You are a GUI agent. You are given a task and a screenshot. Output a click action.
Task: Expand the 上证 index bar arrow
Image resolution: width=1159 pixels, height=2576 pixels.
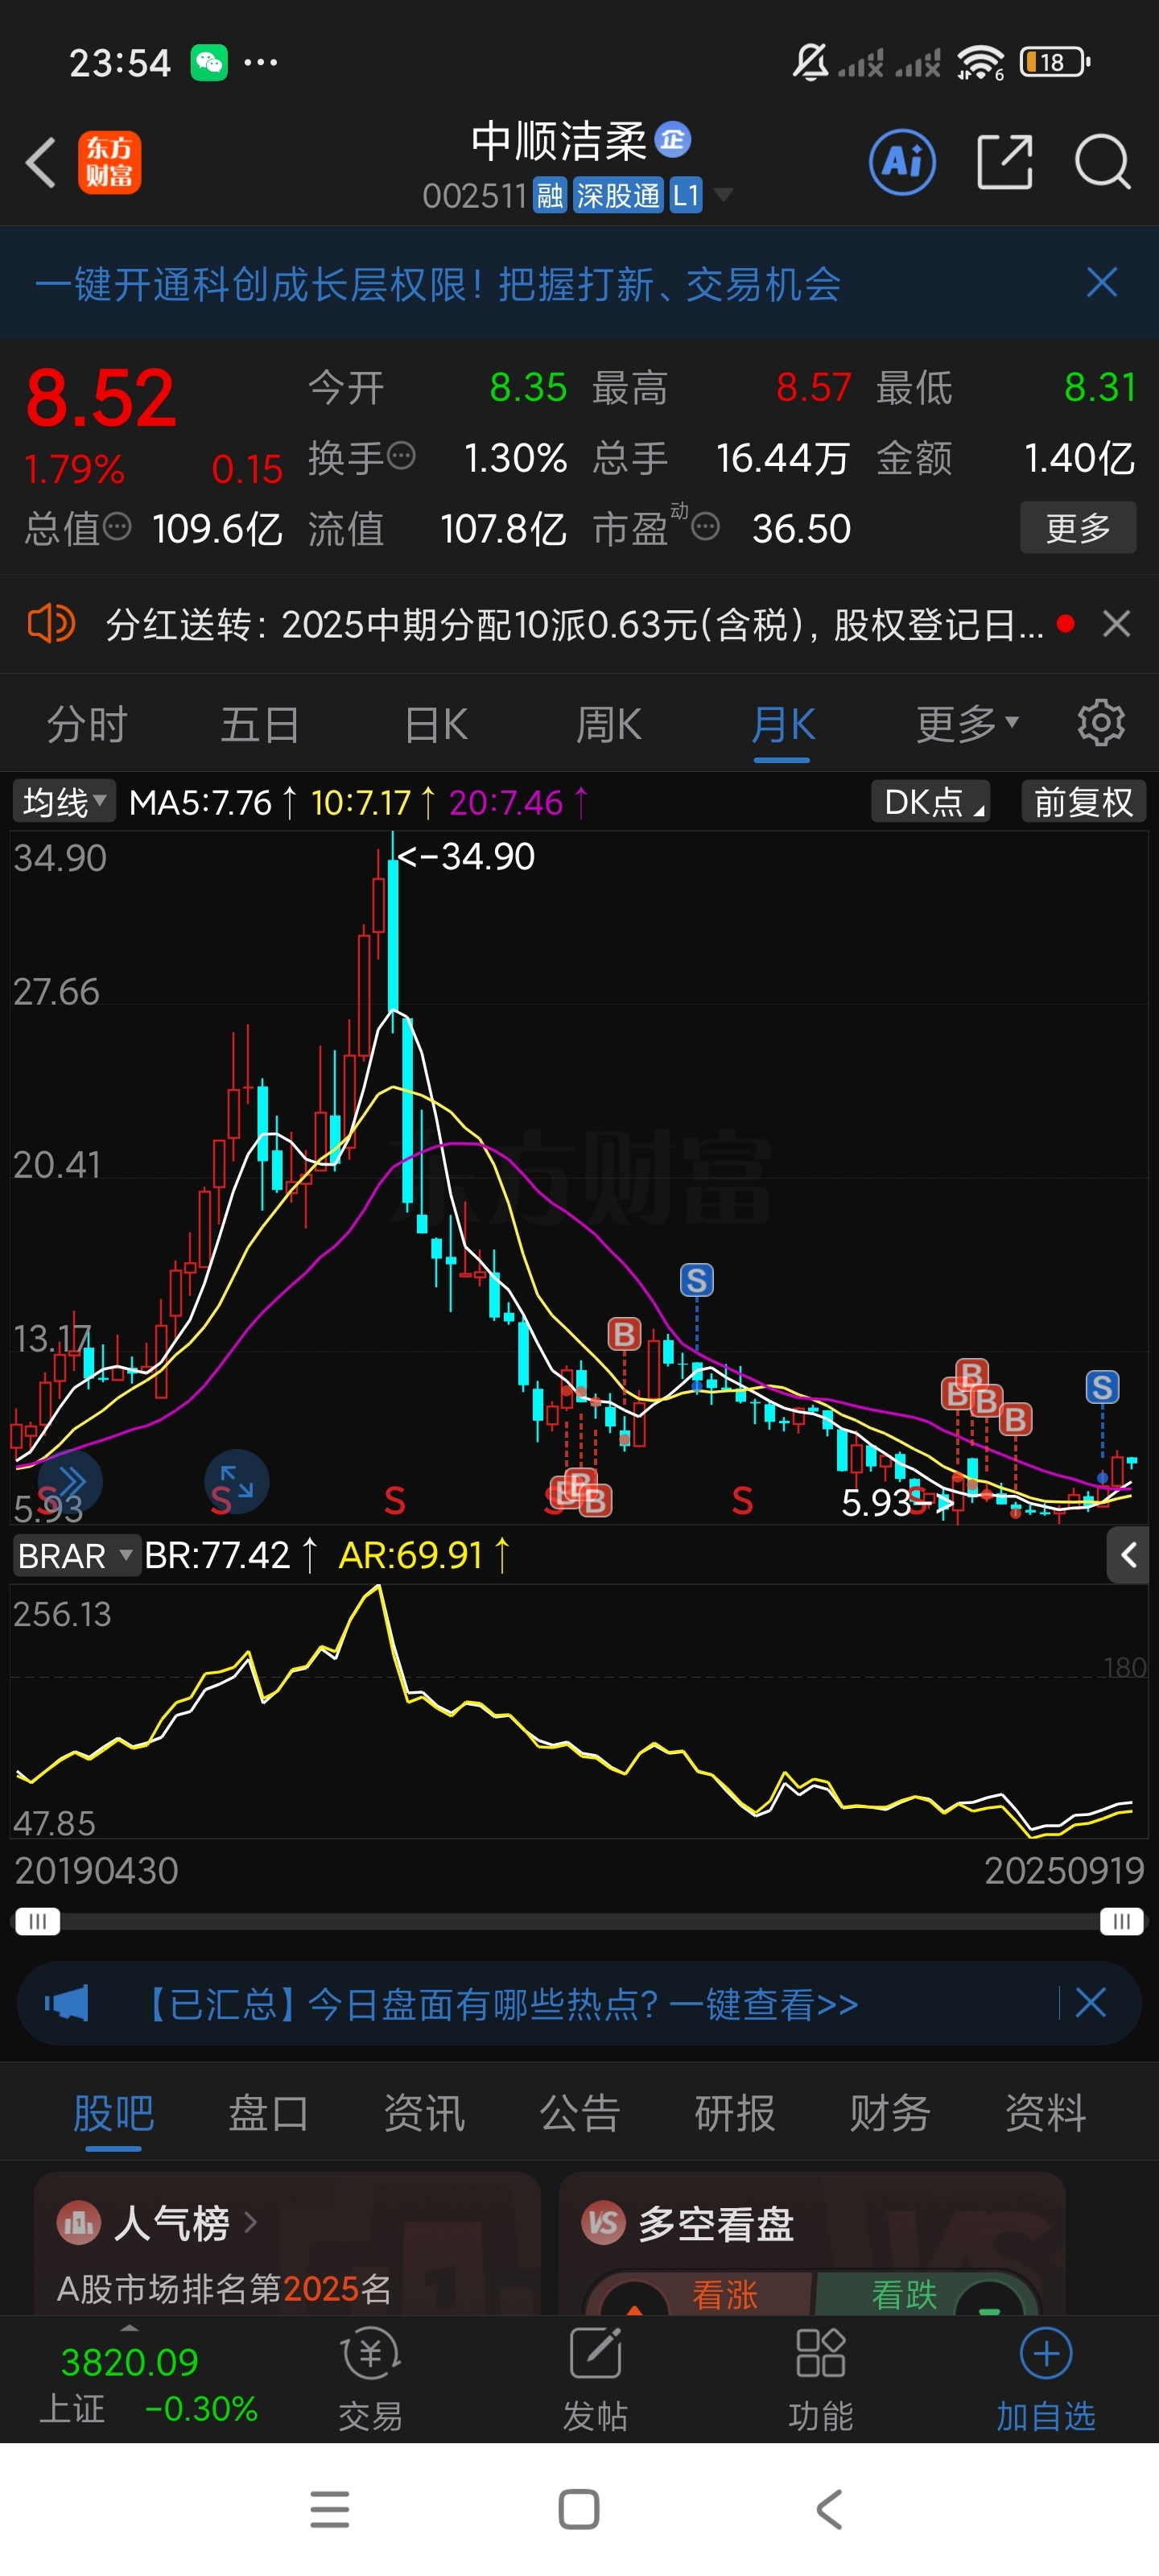coord(128,2329)
